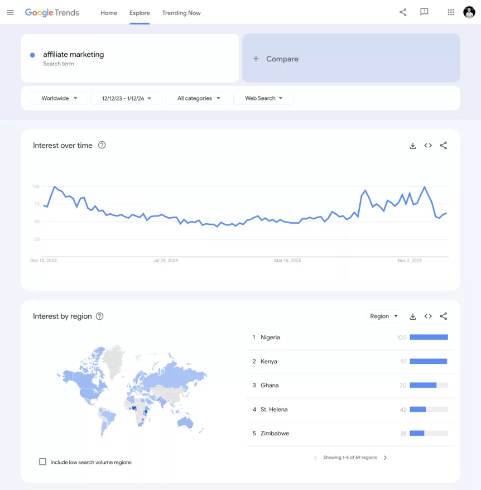Click the Google apps grid icon
The height and width of the screenshot is (490, 481).
450,12
